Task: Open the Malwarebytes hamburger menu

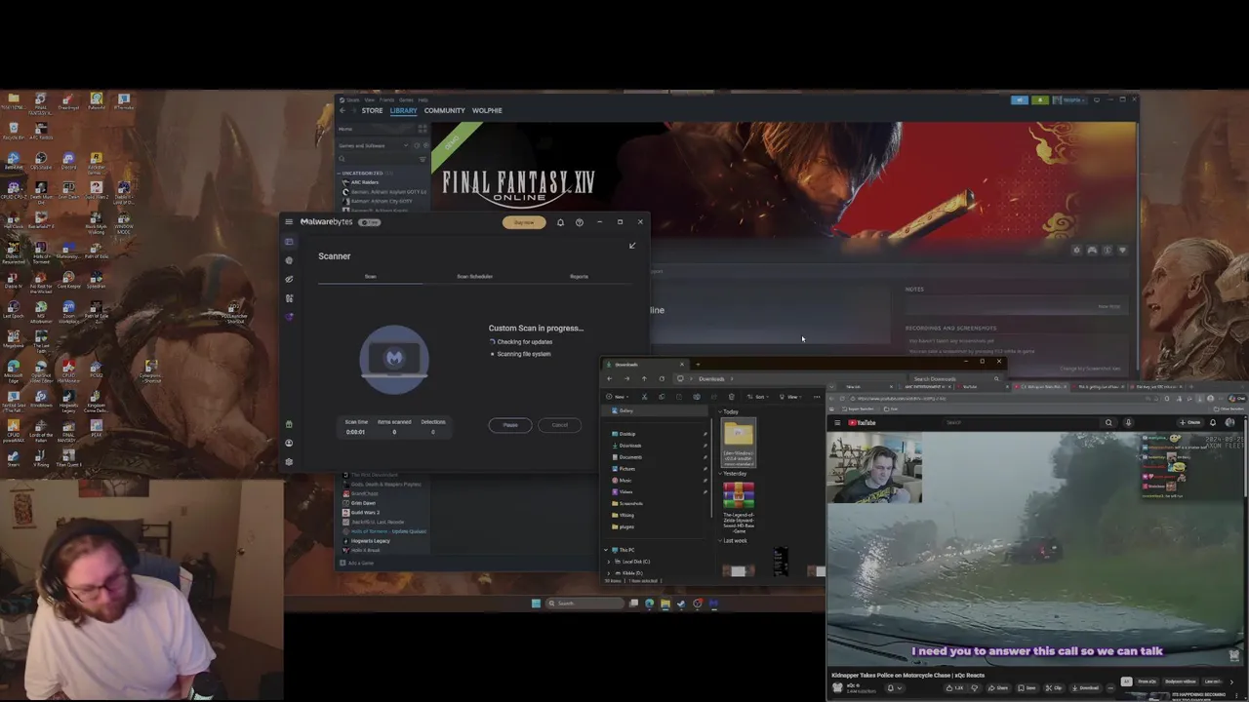Action: 289,222
